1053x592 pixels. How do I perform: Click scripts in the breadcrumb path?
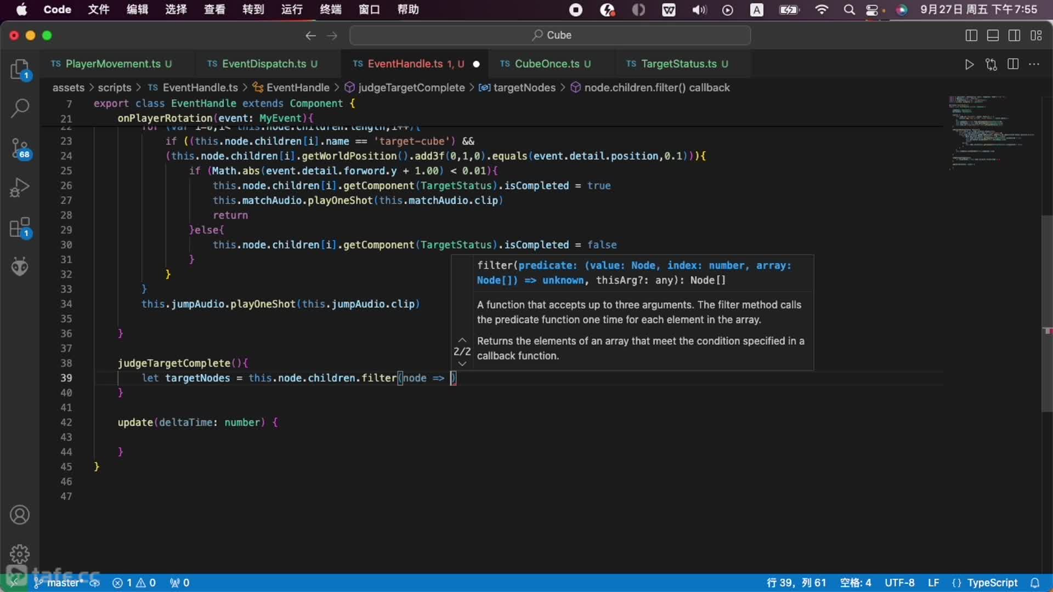[115, 88]
